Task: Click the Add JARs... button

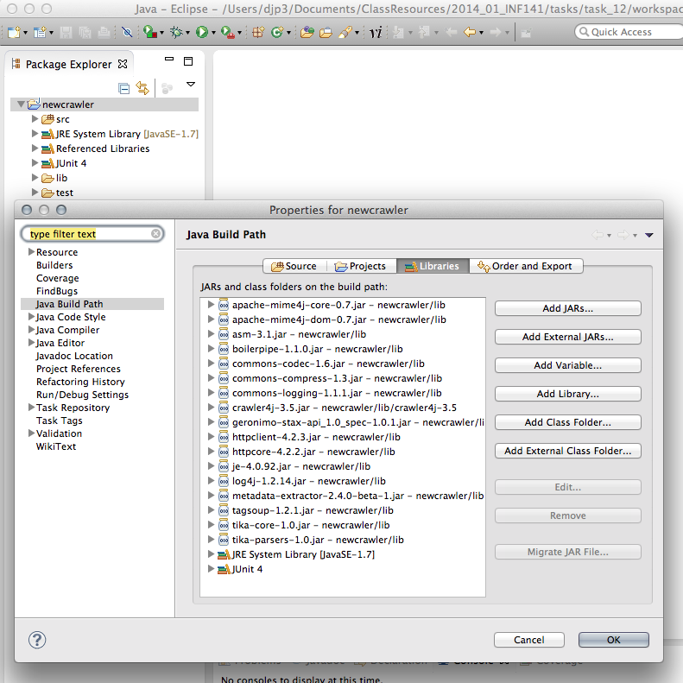Action: [567, 308]
